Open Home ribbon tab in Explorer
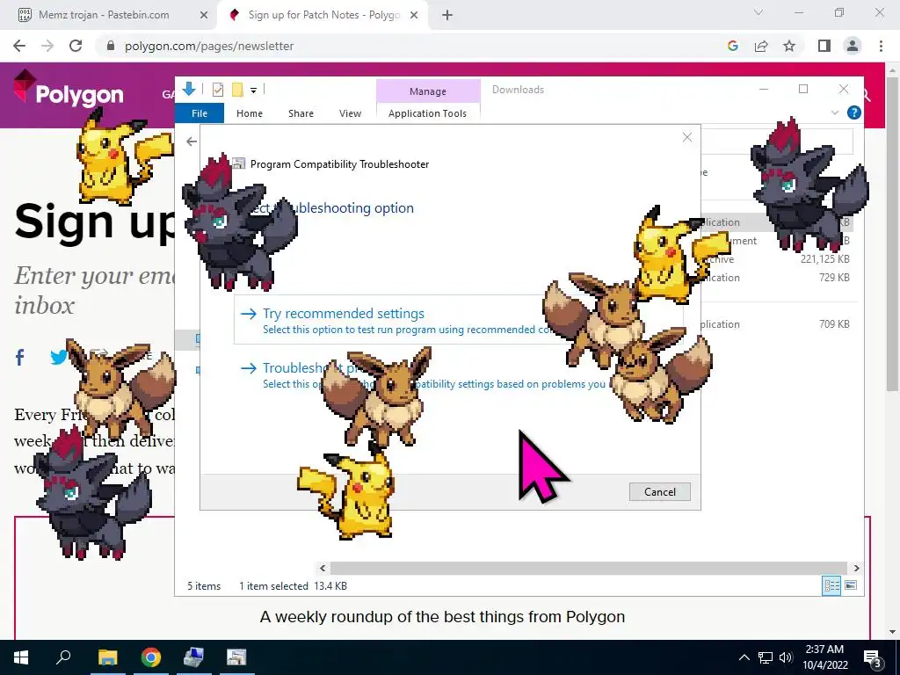The image size is (900, 675). pyautogui.click(x=249, y=113)
